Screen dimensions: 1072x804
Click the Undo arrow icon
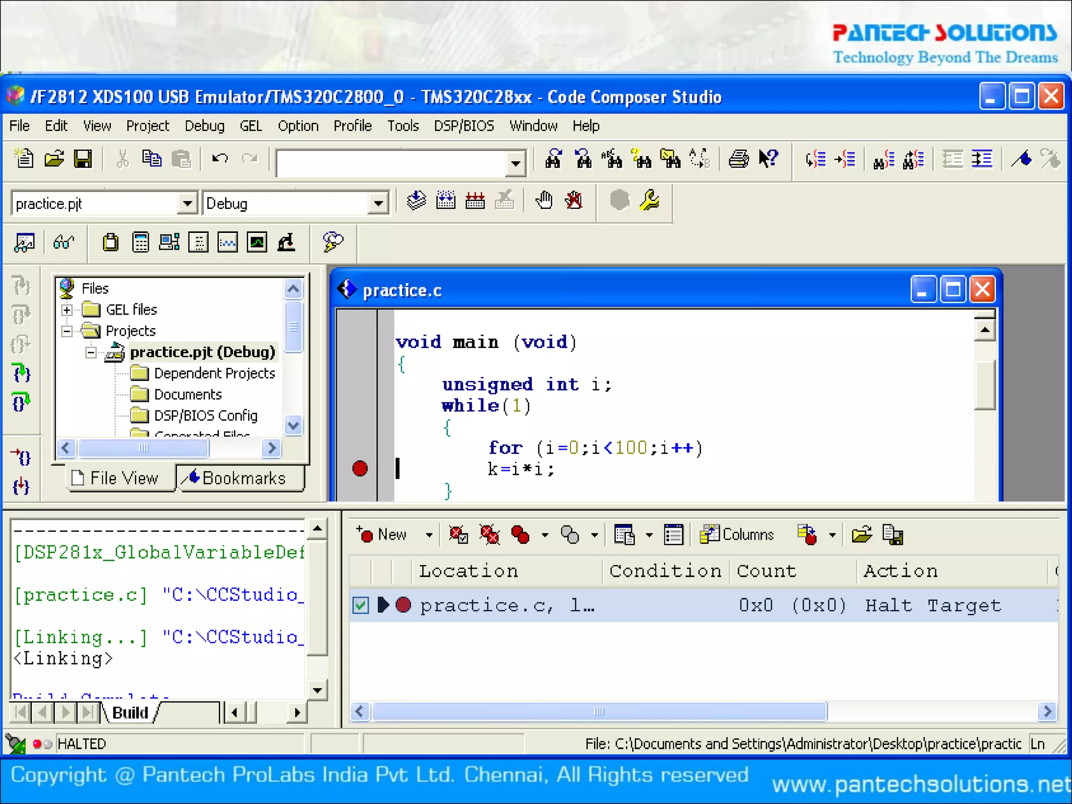pyautogui.click(x=220, y=159)
